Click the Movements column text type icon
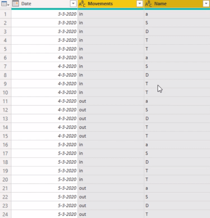Screen dimensions: 210x218 tap(82, 4)
